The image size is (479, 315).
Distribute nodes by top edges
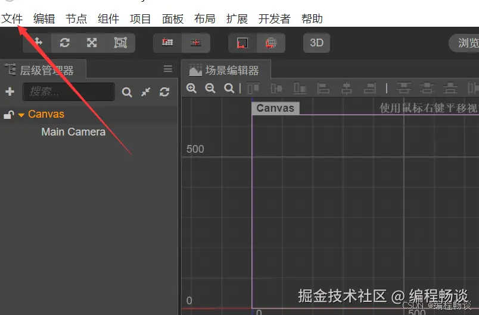[403, 89]
